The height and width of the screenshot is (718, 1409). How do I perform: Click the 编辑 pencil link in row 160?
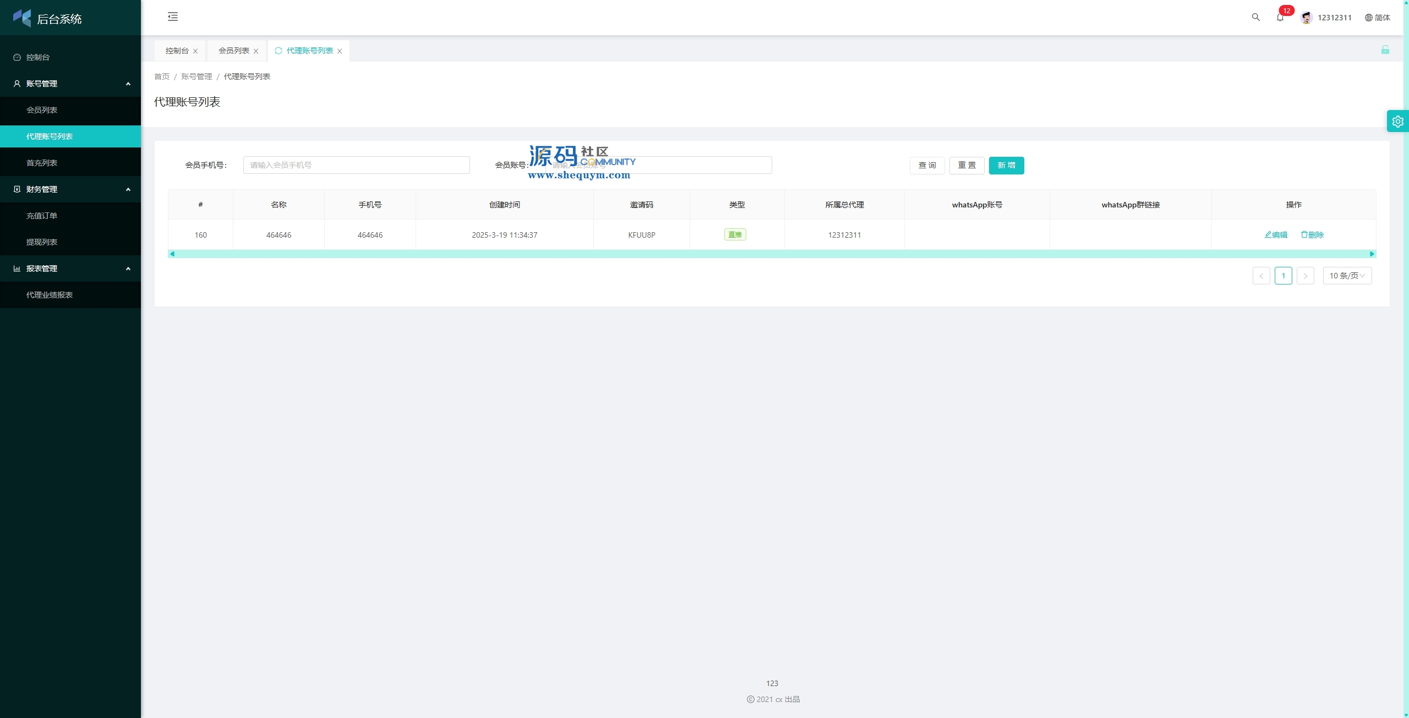[x=1276, y=235]
